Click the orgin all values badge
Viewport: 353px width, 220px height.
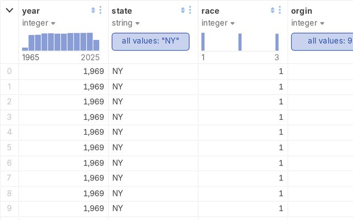(322, 42)
